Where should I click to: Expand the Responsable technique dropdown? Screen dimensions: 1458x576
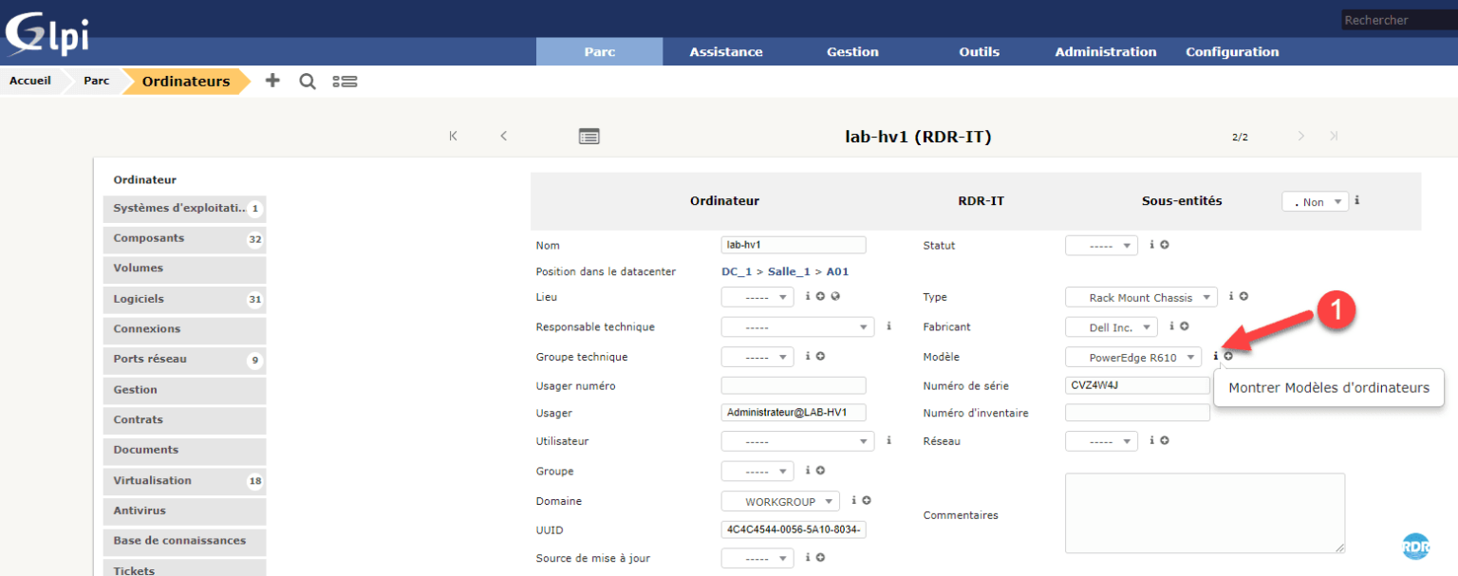[x=797, y=327]
